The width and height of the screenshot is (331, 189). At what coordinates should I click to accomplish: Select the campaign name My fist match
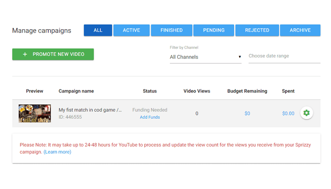pos(90,110)
